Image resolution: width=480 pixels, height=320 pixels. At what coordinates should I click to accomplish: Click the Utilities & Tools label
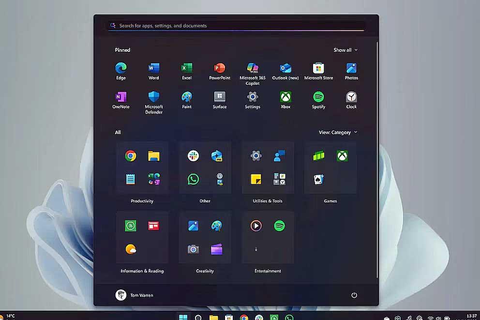click(268, 201)
